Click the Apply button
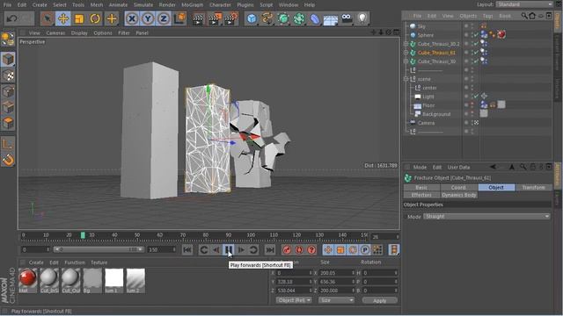The height and width of the screenshot is (316, 563). (379, 300)
